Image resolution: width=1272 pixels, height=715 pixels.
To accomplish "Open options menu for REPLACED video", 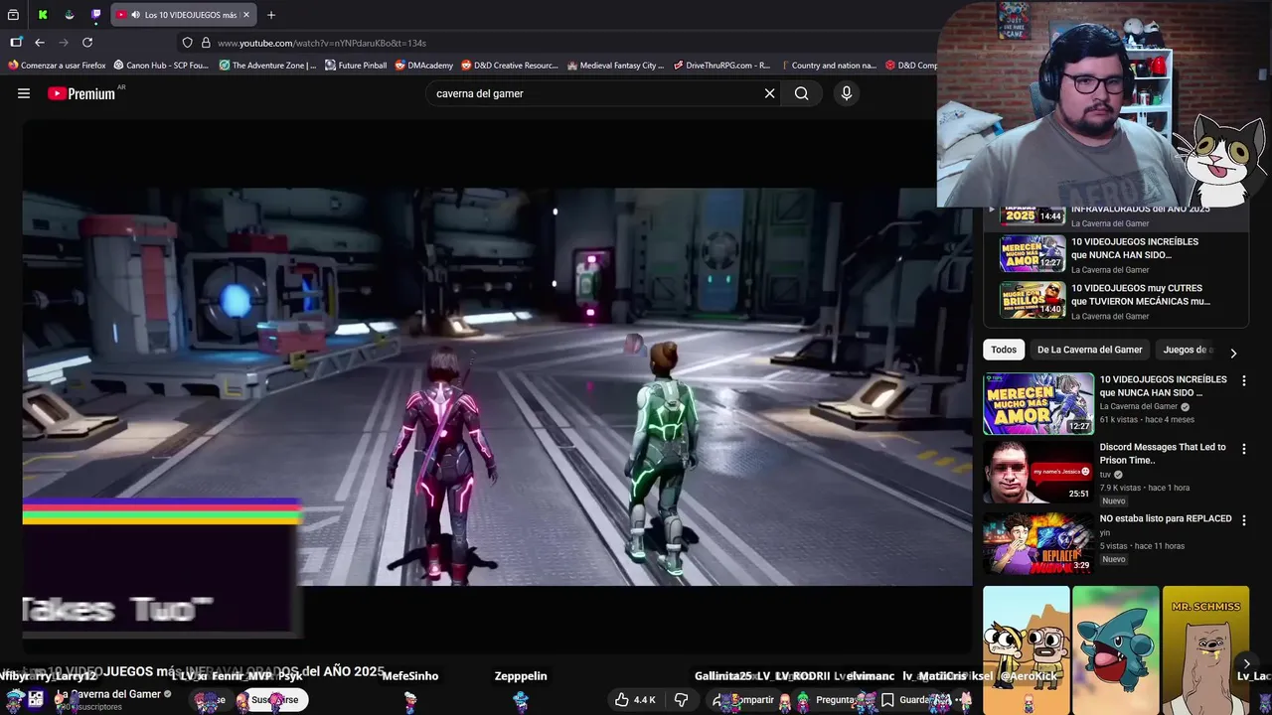I will pos(1243,520).
